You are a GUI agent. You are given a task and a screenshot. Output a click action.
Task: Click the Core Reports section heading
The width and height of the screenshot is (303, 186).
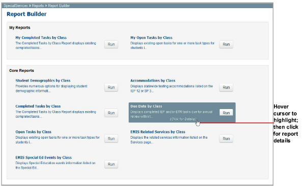click(x=21, y=71)
